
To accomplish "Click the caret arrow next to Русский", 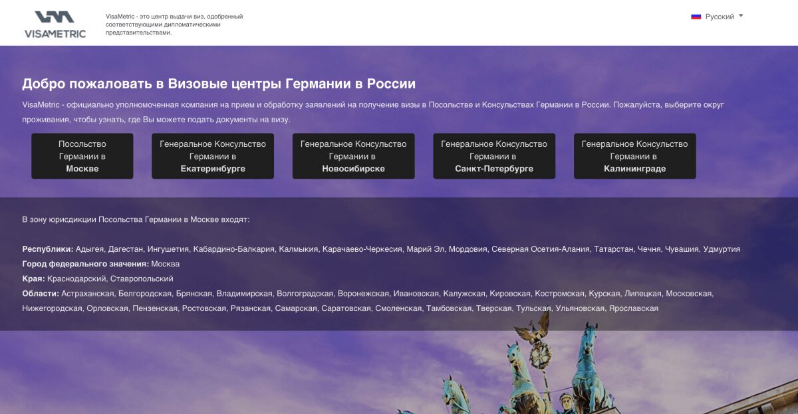I will 741,15.
